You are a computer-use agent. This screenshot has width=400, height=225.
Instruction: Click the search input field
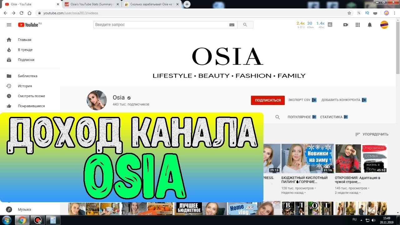[x=165, y=25]
